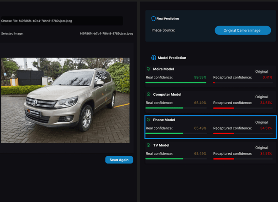Screen dimensions: 278x202
Task: Click the Computer Model red recaptured bar
Action: click(224, 108)
